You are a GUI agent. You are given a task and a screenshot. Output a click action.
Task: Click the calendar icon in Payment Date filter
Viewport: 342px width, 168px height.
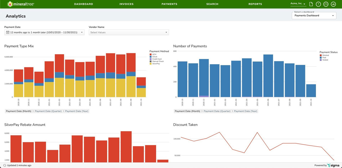click(7, 32)
